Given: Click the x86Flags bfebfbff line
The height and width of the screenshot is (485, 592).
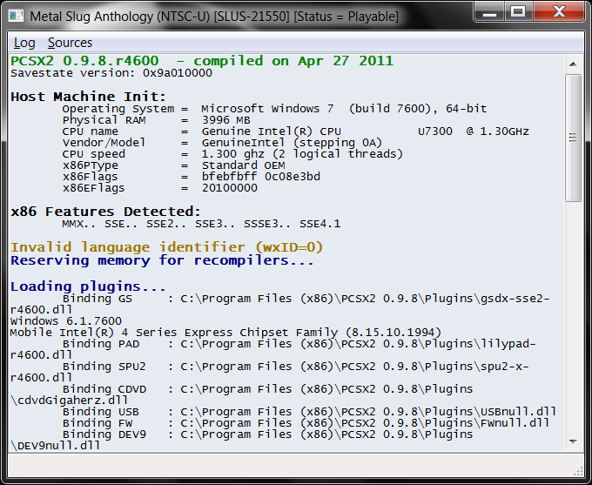Looking at the screenshot, I should [191, 177].
